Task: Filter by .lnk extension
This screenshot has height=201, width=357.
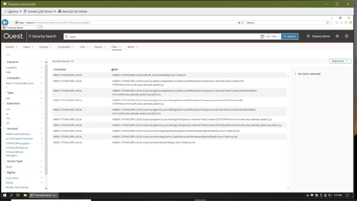Action: (x=8, y=118)
